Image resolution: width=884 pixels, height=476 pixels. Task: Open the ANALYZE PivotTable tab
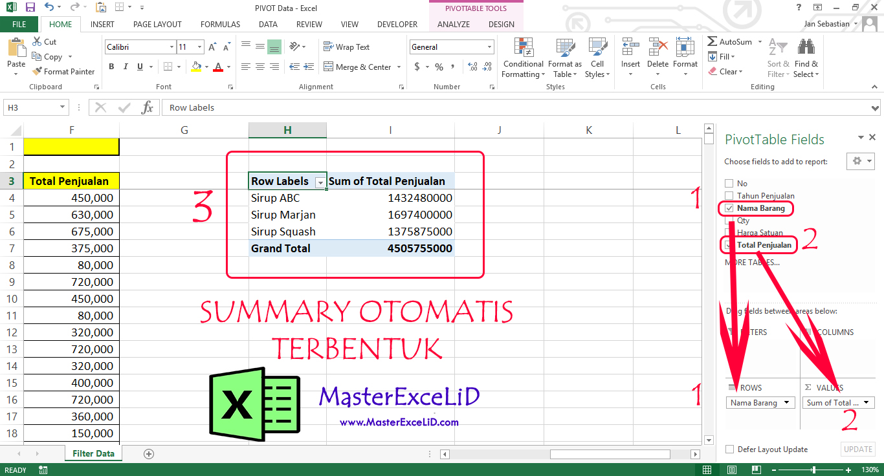453,25
